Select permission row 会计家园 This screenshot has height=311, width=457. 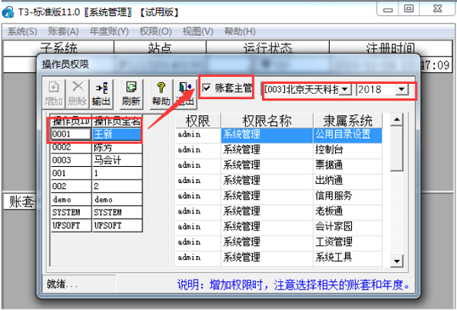coord(278,227)
